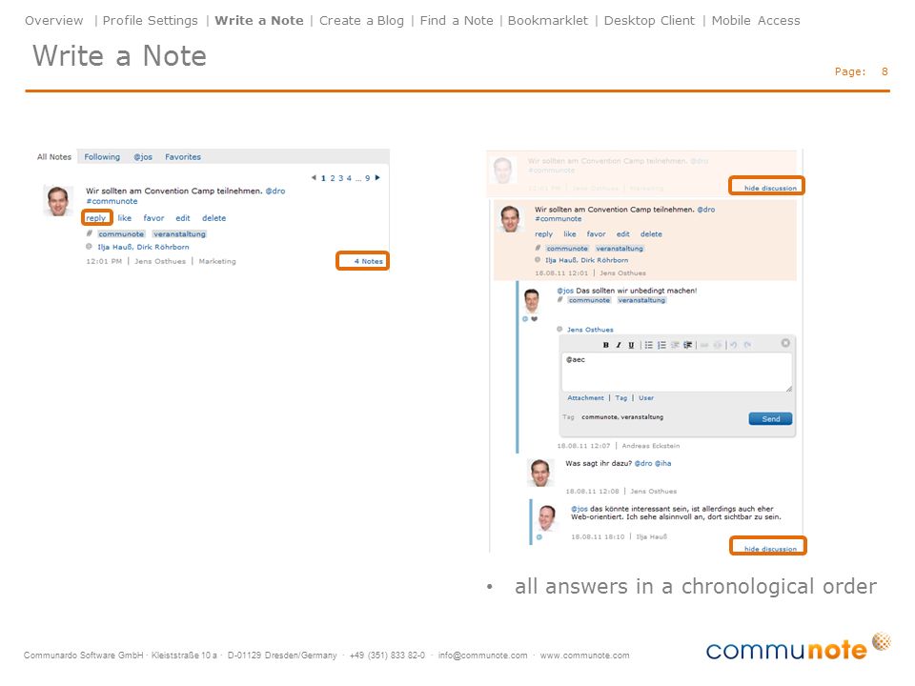Image resolution: width=915 pixels, height=686 pixels.
Task: Click the Tag link under editor
Action: (x=620, y=398)
